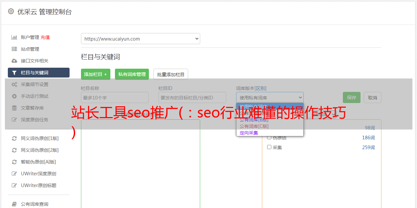The height and width of the screenshot is (208, 417).
Task: Click the database icon for 文章暂存库
Action: [14, 108]
